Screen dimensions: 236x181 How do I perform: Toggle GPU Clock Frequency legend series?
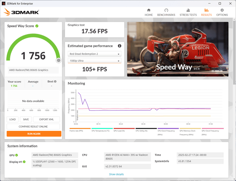pos(212,132)
